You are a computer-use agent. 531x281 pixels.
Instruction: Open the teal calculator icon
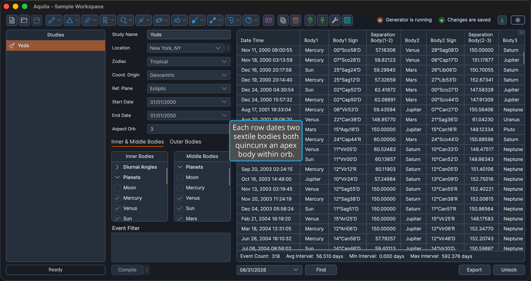pos(347,20)
